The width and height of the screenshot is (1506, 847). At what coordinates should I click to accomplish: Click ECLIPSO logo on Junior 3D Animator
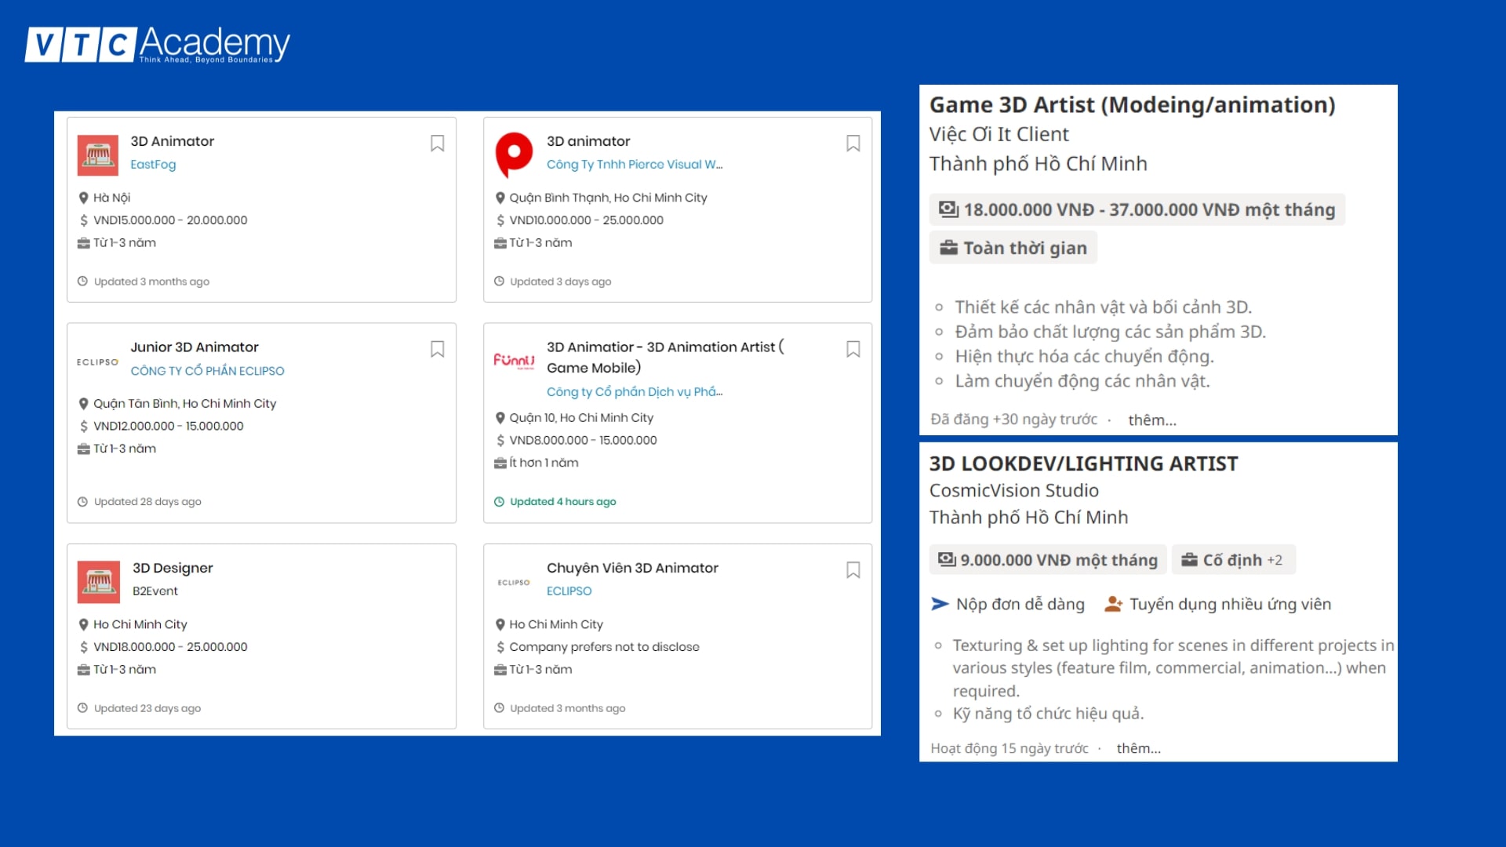98,362
